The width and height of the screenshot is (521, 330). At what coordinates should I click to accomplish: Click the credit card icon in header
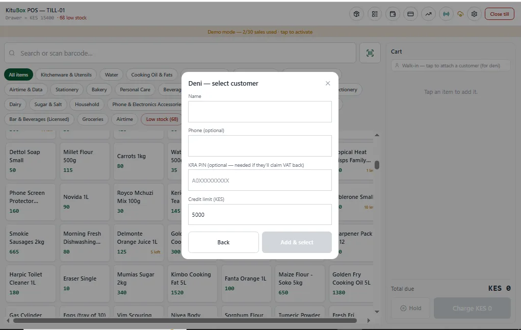[x=410, y=14]
